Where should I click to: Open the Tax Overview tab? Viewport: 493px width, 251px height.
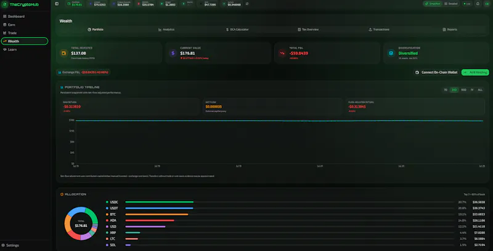click(308, 30)
